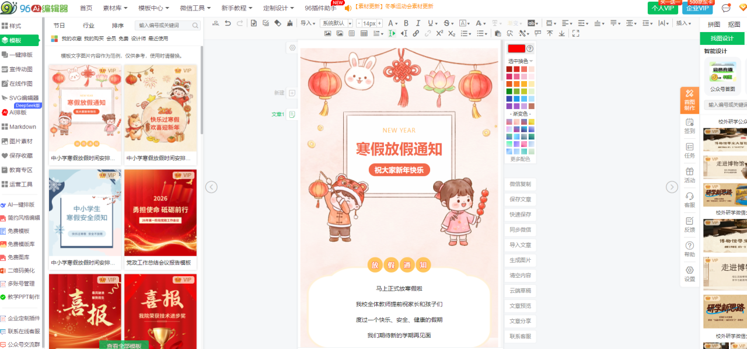The width and height of the screenshot is (747, 349).
Task: Click the 微信复制 button
Action: coord(520,184)
